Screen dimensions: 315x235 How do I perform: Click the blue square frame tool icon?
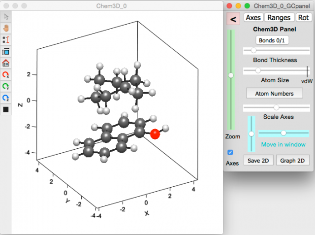(x=6, y=52)
